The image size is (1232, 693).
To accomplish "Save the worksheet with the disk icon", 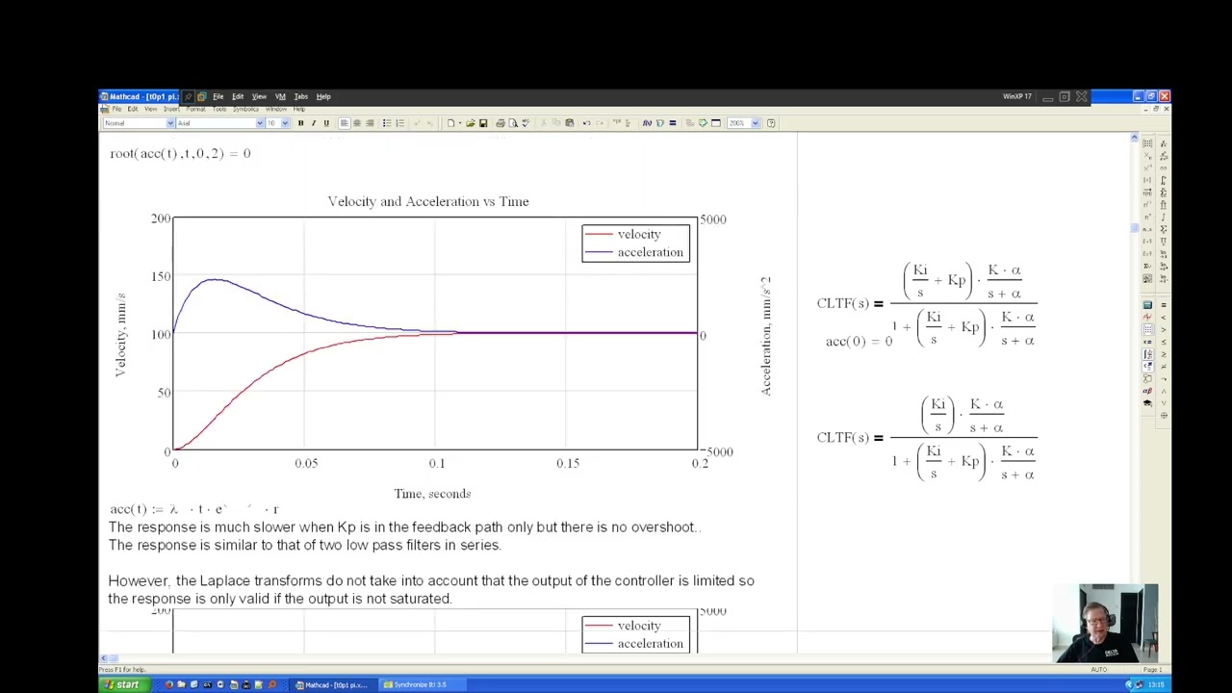I will (483, 122).
